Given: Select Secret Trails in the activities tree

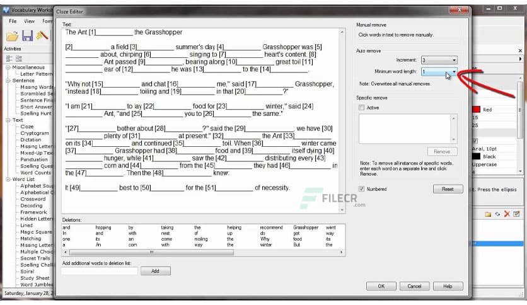Looking at the screenshot, I should coord(35,258).
